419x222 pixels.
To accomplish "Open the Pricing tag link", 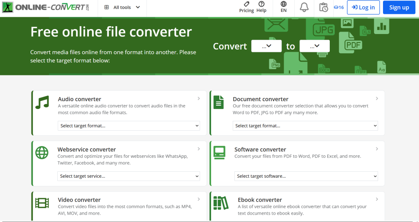I will click(246, 7).
